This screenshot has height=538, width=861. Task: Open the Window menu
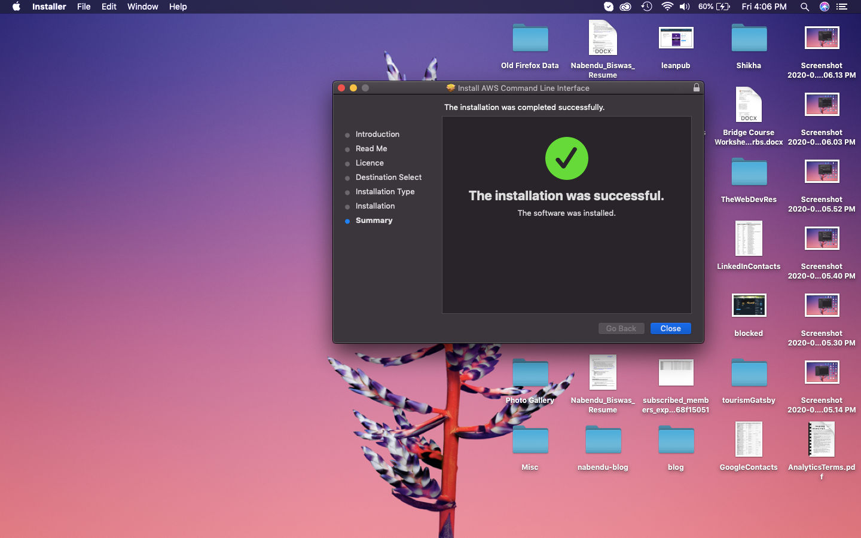pyautogui.click(x=142, y=7)
